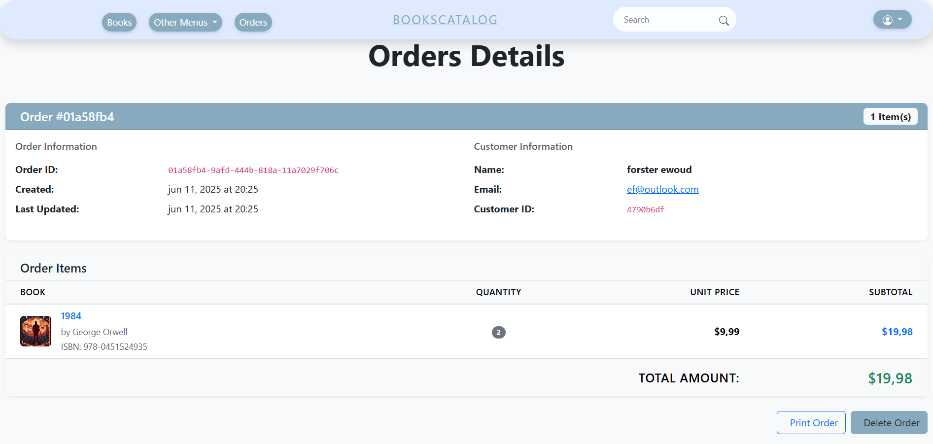The height and width of the screenshot is (444, 933).
Task: Click the TOTAL AMOUNT: label
Action: pyautogui.click(x=689, y=378)
